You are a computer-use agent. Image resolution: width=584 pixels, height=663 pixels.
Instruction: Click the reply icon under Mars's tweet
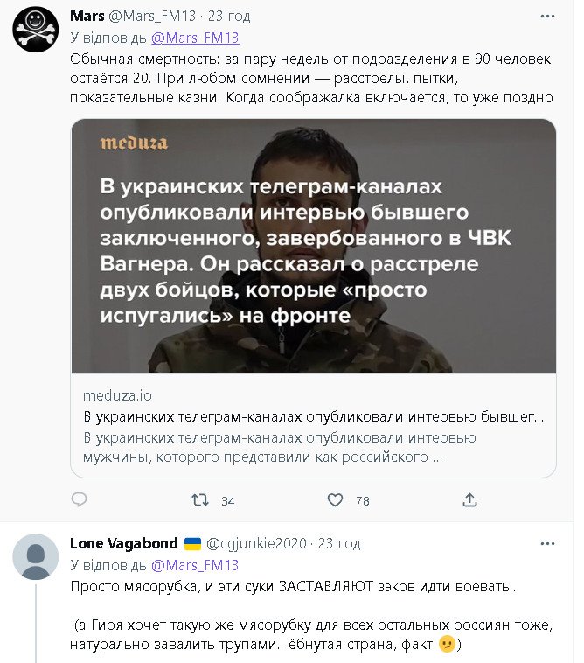click(79, 500)
